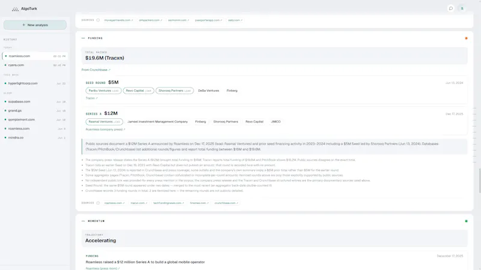Click the Jun 13, 2024 seed date
The width and height of the screenshot is (481, 270).
click(455, 83)
